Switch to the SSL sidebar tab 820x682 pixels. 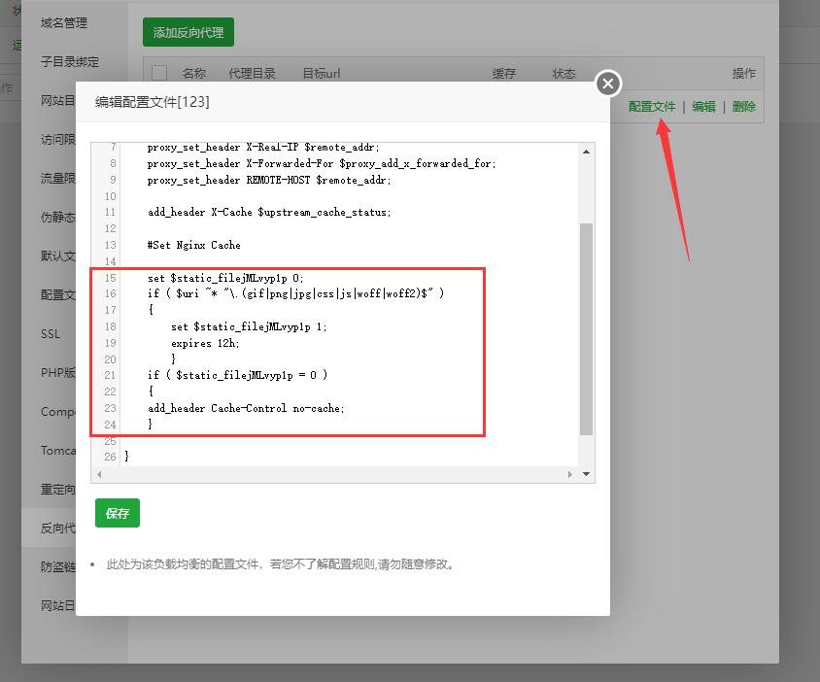pyautogui.click(x=51, y=333)
